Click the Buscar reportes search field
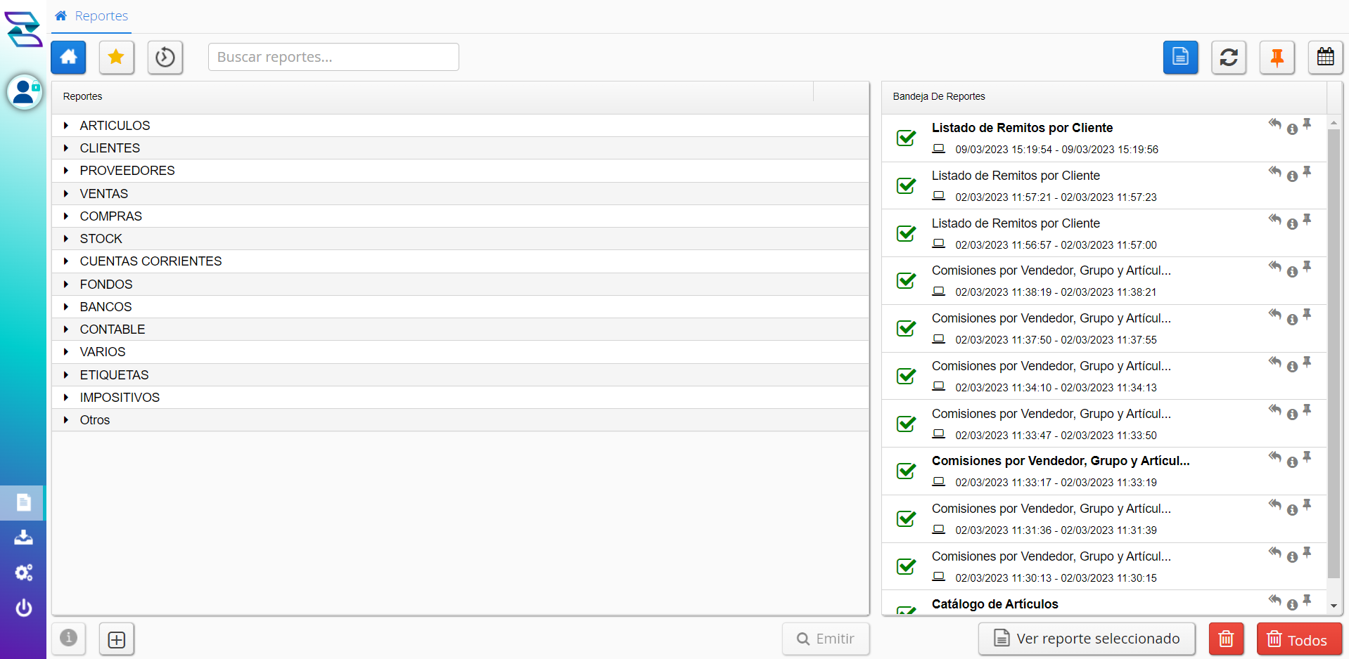1349x659 pixels. tap(333, 57)
